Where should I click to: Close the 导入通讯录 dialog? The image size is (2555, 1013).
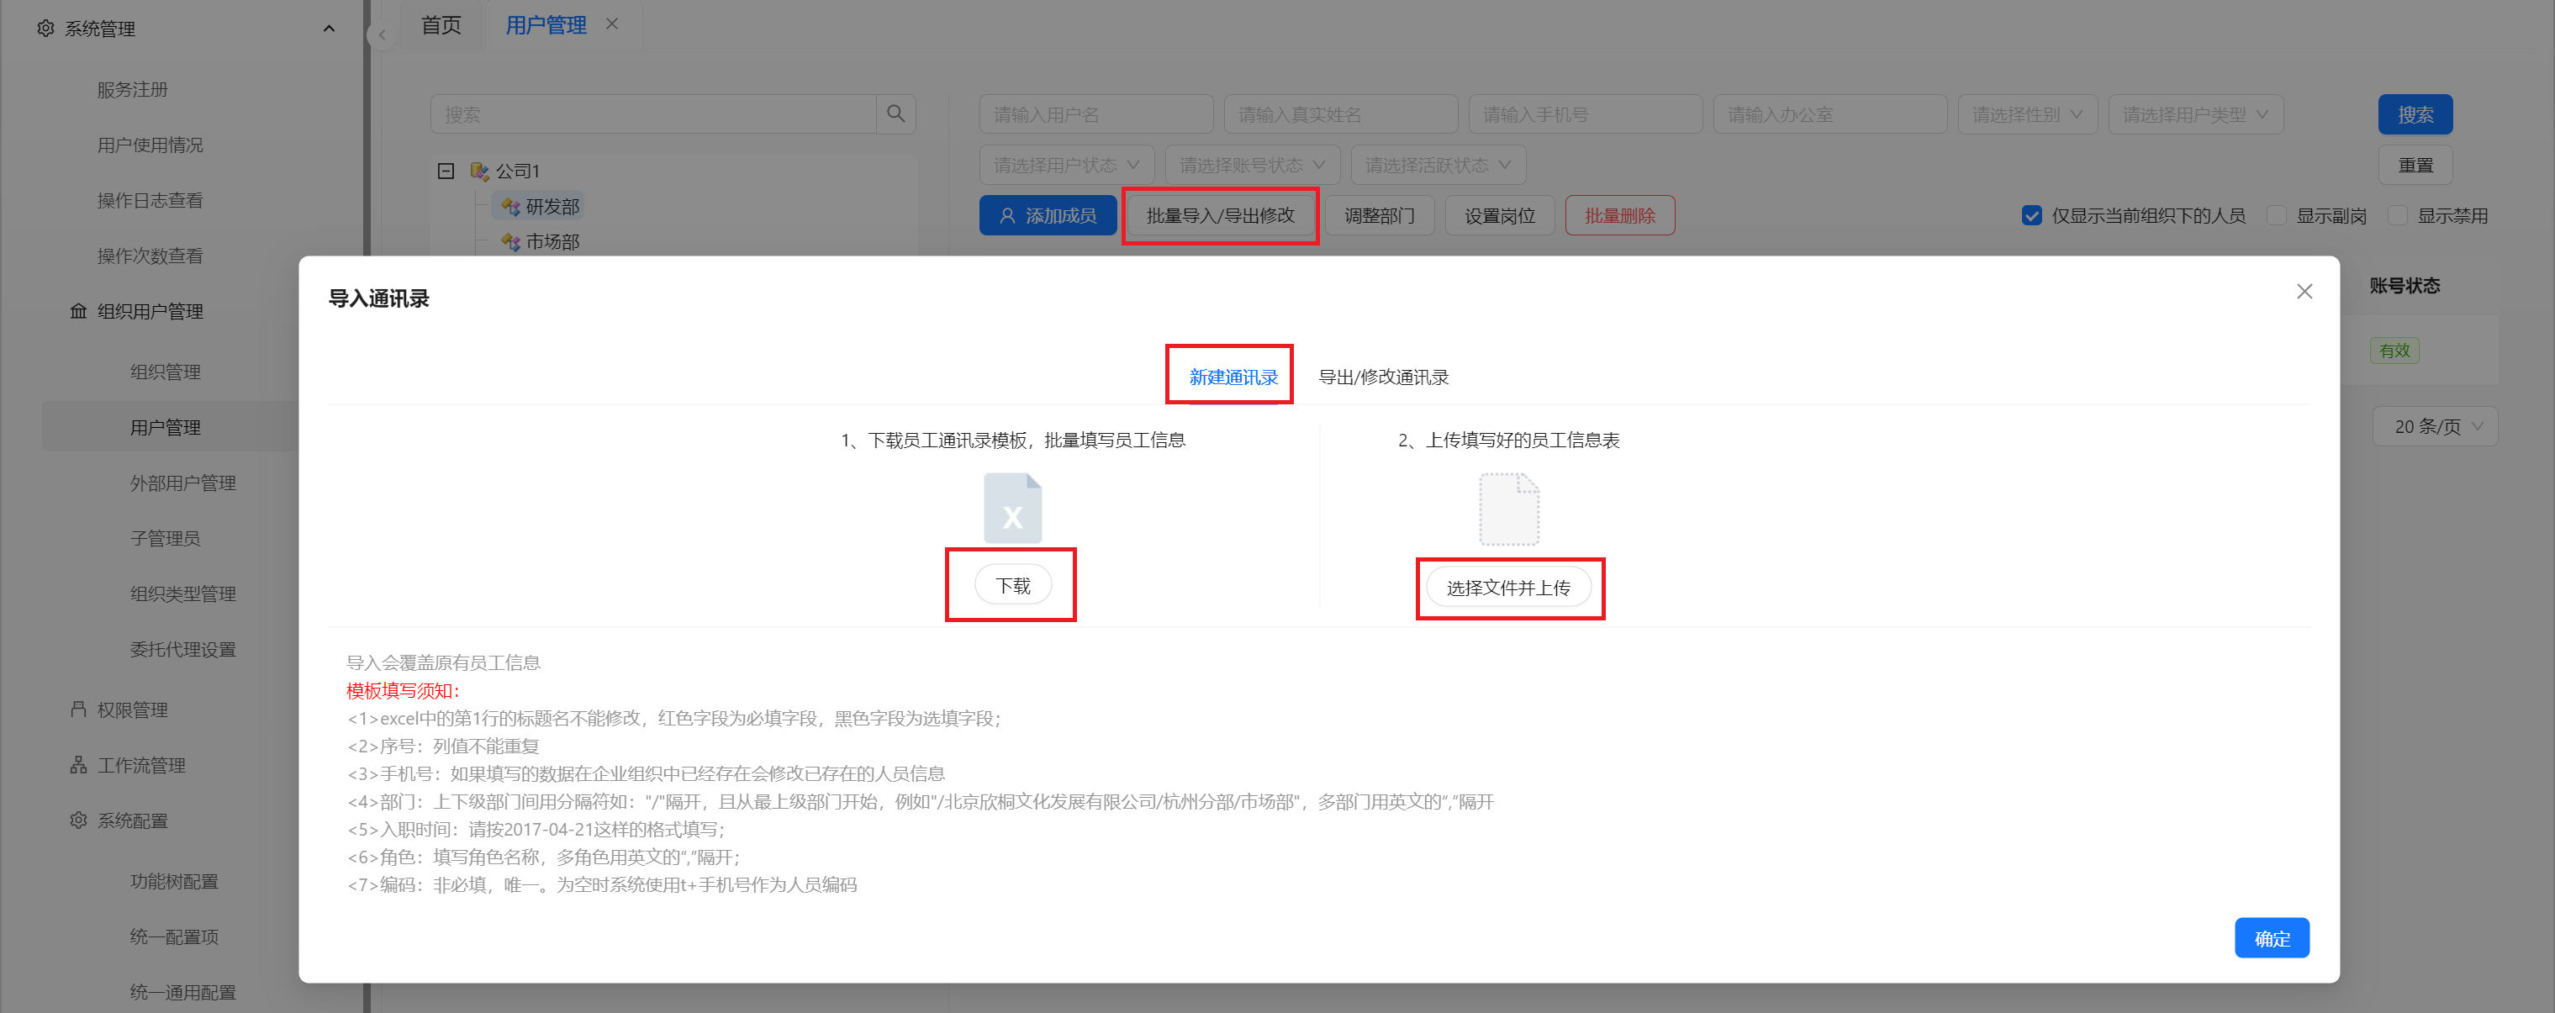tap(2304, 292)
